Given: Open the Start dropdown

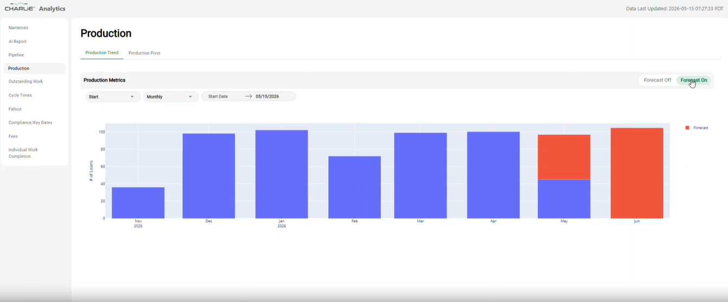Looking at the screenshot, I should 113,97.
